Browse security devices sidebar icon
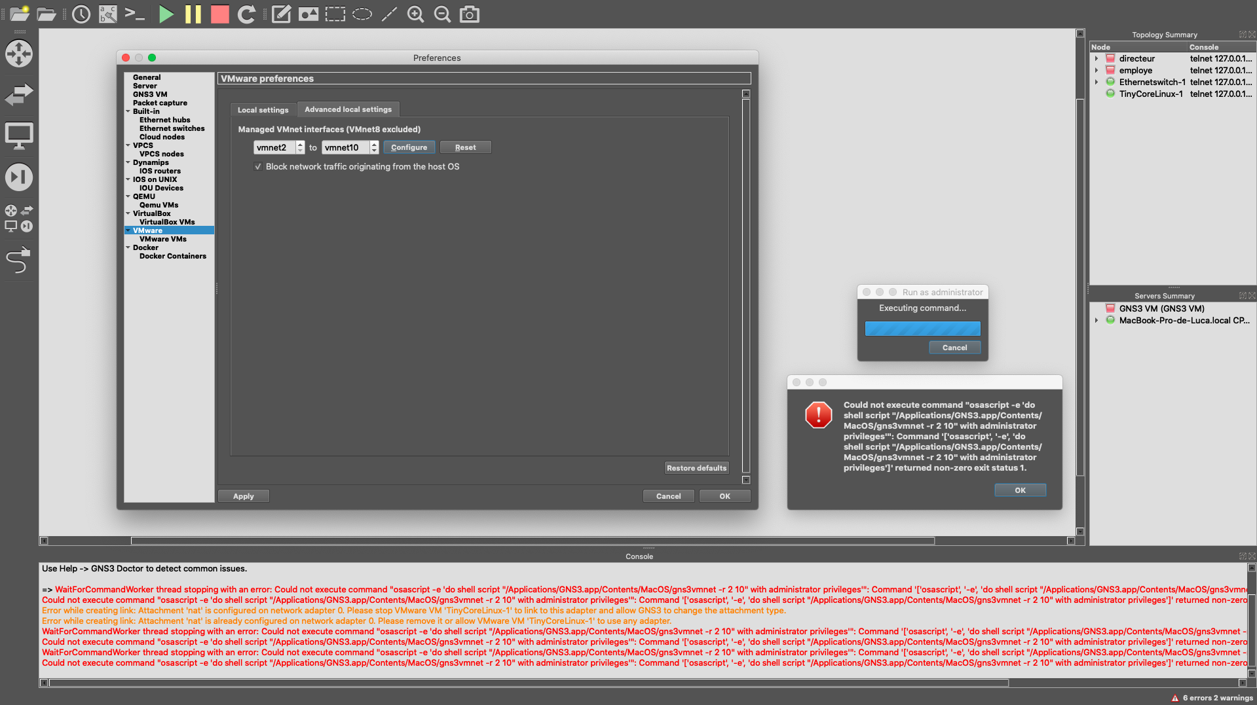Screen dimensions: 1257x705 (x=19, y=177)
